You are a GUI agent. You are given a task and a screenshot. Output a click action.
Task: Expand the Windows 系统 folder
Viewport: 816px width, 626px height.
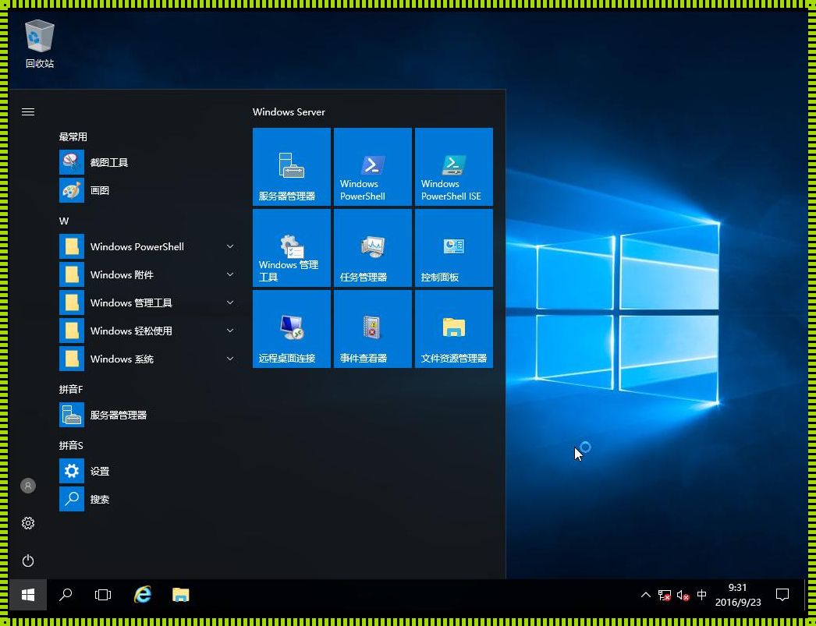click(x=148, y=359)
